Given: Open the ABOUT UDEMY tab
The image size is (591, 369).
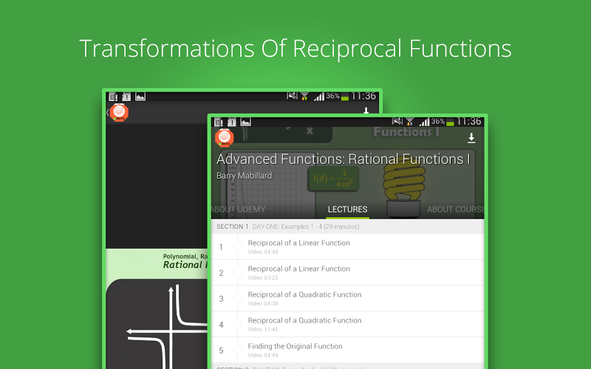Looking at the screenshot, I should point(238,210).
